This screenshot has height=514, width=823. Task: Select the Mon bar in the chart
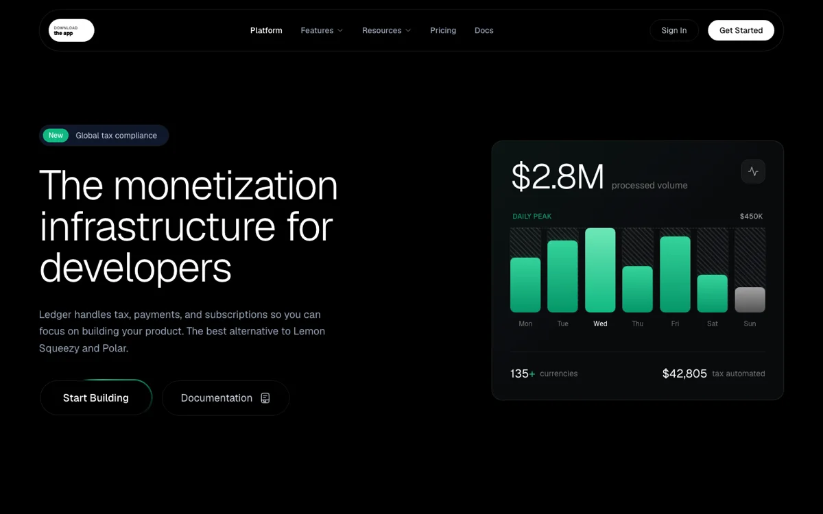point(525,285)
